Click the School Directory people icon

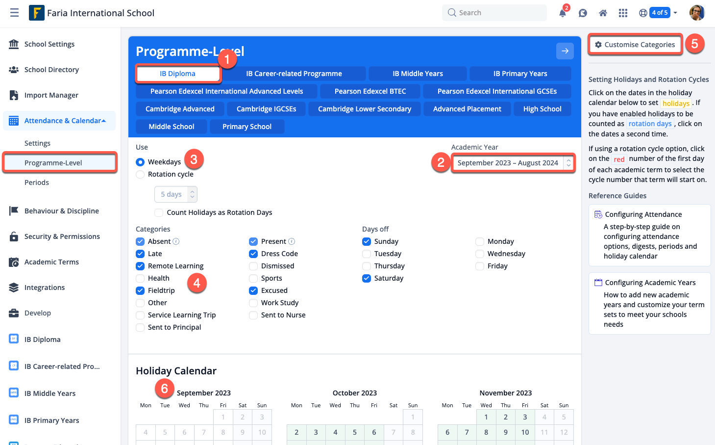coord(14,70)
